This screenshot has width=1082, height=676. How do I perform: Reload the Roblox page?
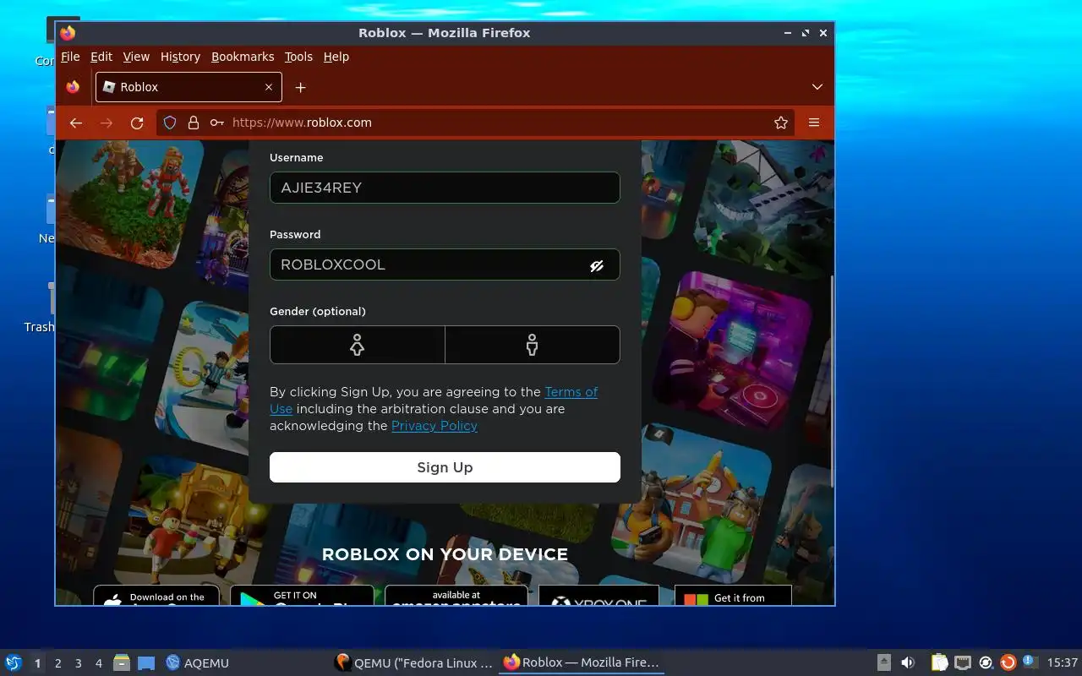137,123
